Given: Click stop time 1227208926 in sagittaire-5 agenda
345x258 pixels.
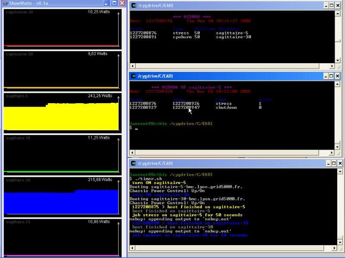Looking at the screenshot, I should click(186, 103).
